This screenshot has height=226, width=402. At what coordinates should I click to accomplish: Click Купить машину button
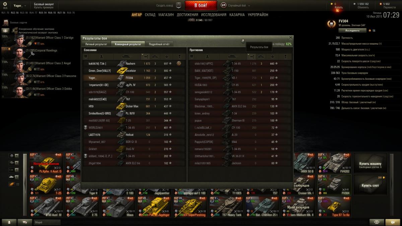[370, 162]
